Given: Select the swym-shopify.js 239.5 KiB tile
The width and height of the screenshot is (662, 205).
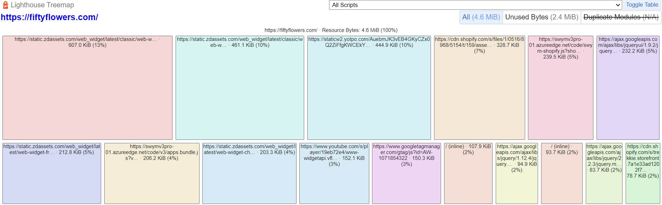Looking at the screenshot, I should click(561, 88).
